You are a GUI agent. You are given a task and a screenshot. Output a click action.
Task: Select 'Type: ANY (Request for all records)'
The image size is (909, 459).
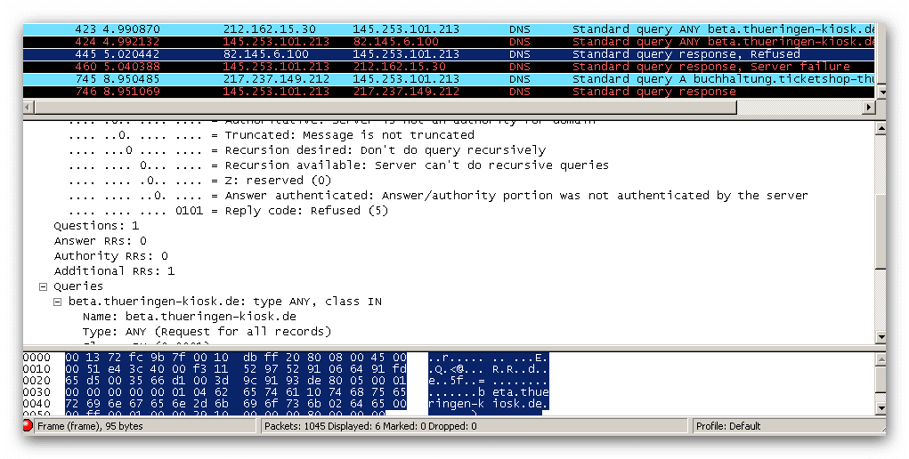[207, 332]
